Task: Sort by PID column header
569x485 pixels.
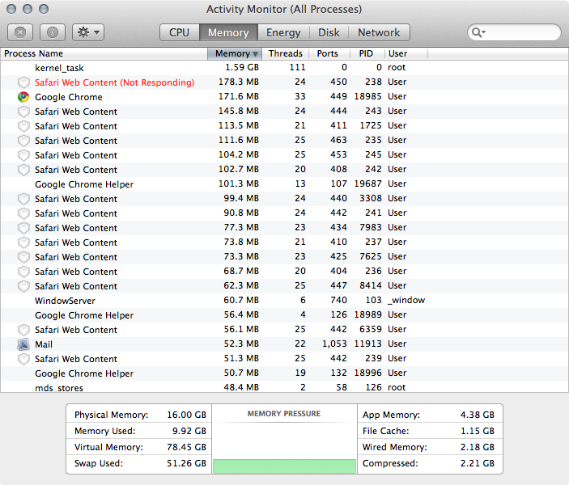Action: pyautogui.click(x=366, y=53)
